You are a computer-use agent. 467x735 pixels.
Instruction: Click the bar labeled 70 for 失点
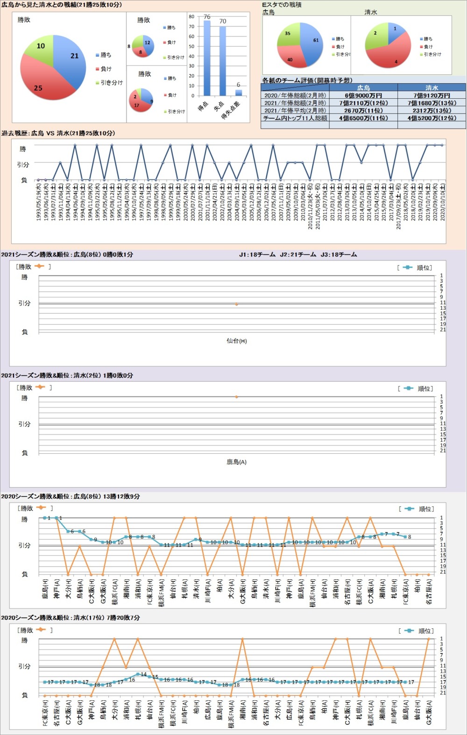[223, 61]
